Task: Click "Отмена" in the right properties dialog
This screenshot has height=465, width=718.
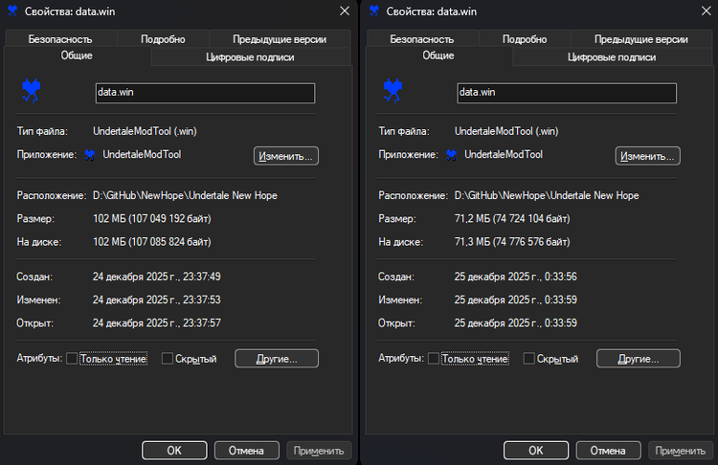Action: pyautogui.click(x=609, y=450)
